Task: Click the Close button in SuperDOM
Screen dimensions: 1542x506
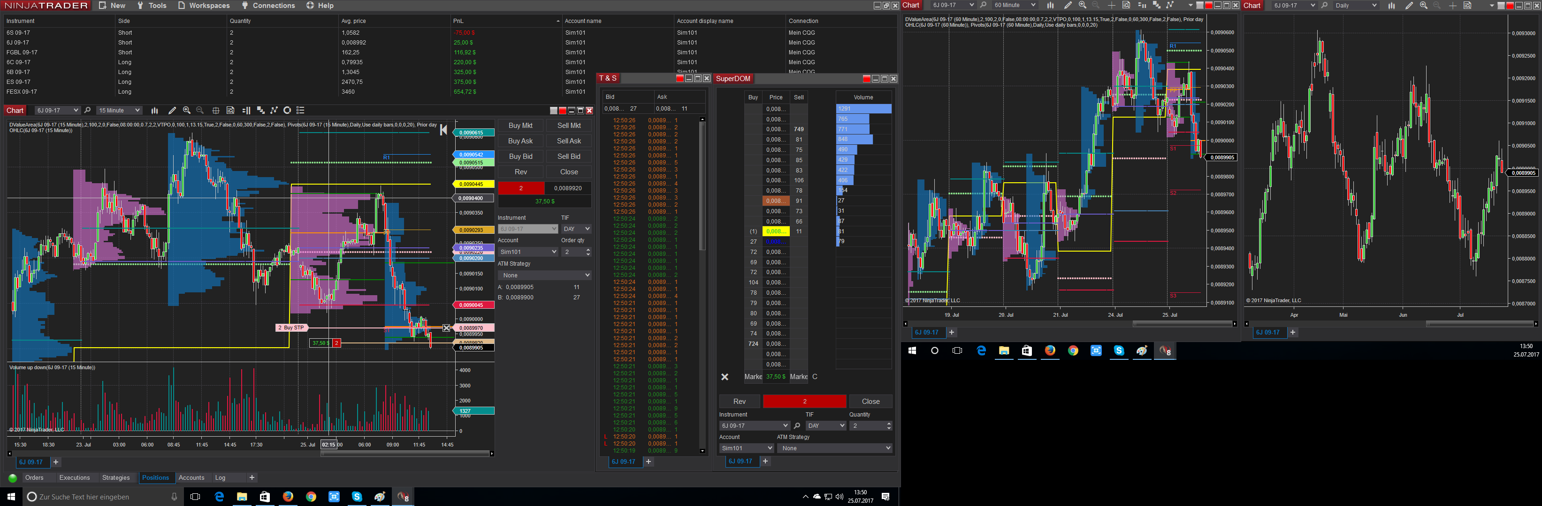Action: [870, 402]
